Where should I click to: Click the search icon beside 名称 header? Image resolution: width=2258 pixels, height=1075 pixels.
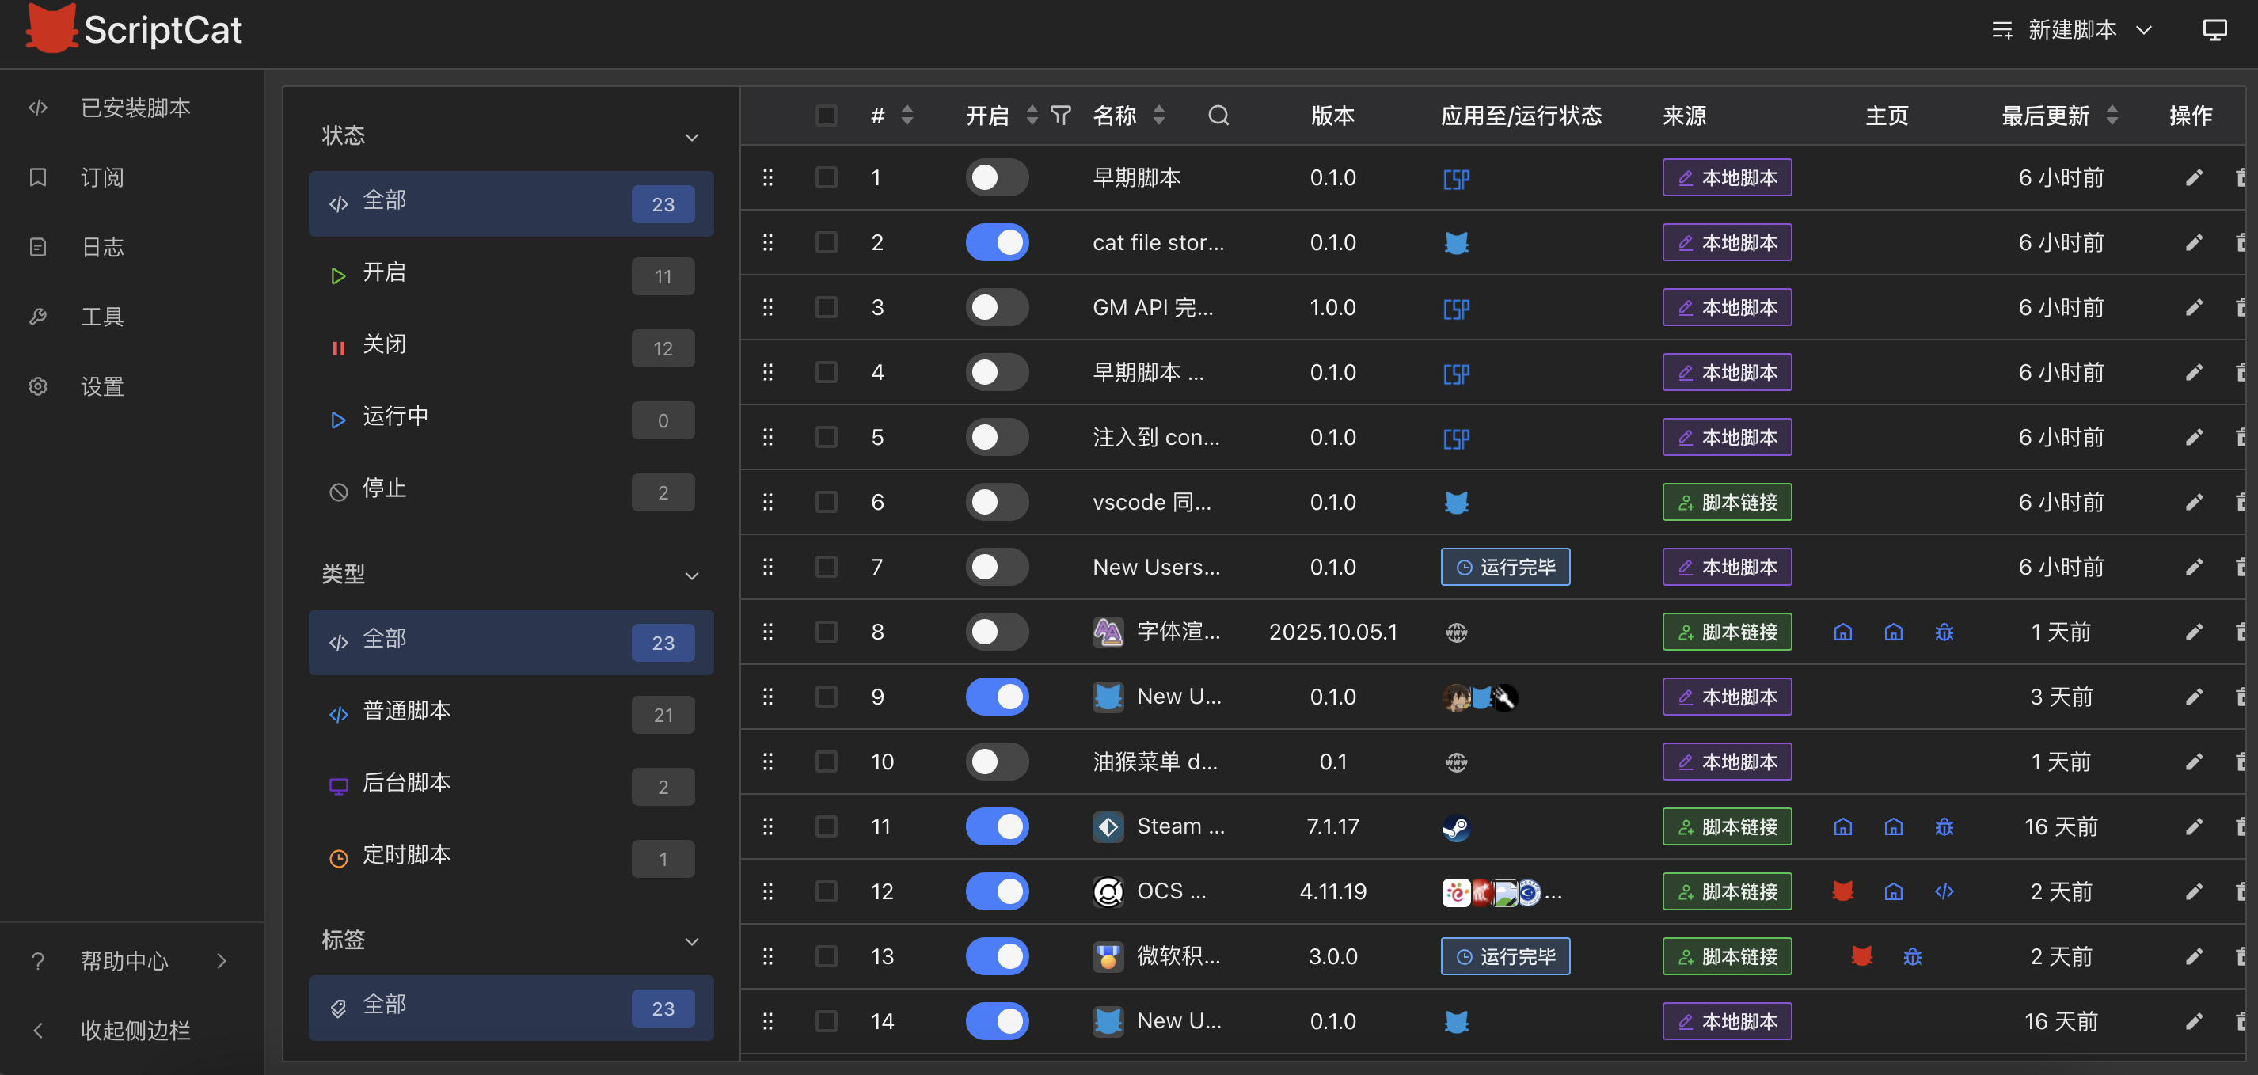pyautogui.click(x=1218, y=116)
